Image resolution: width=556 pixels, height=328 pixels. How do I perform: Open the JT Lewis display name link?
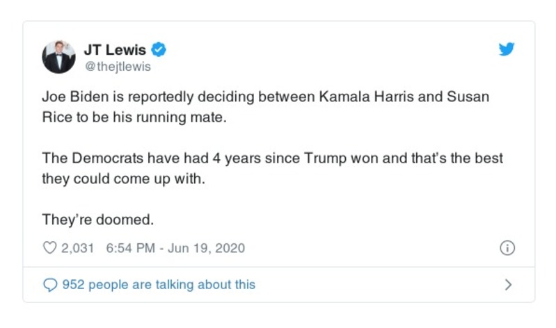pos(115,50)
